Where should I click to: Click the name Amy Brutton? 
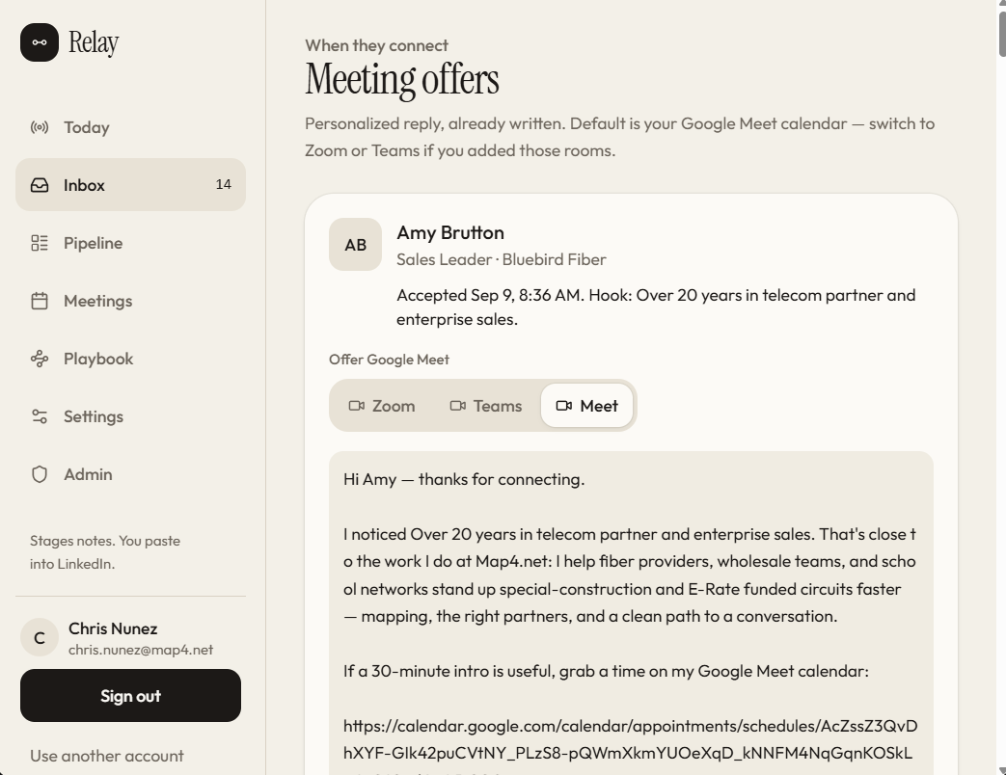(450, 232)
